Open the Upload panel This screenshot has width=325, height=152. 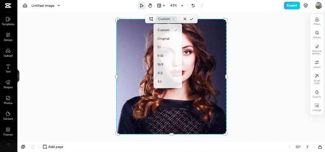click(x=8, y=53)
